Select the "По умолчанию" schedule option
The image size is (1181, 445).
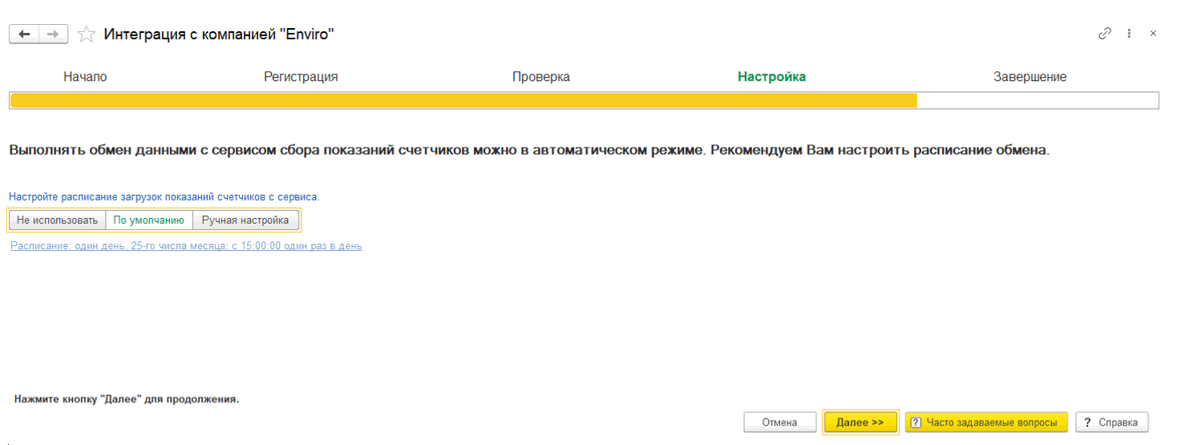(149, 220)
